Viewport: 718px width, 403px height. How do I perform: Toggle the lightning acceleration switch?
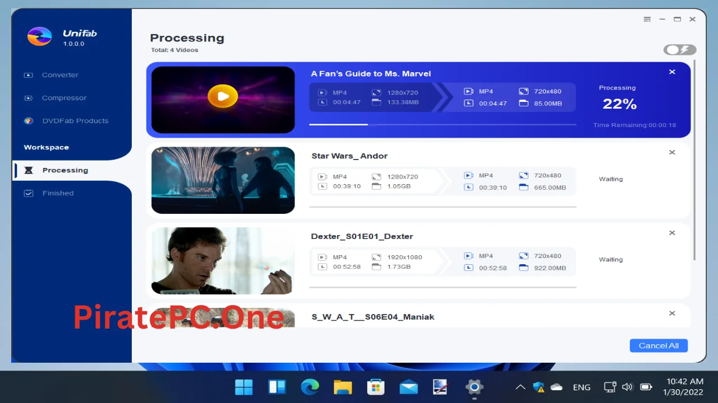[x=680, y=50]
